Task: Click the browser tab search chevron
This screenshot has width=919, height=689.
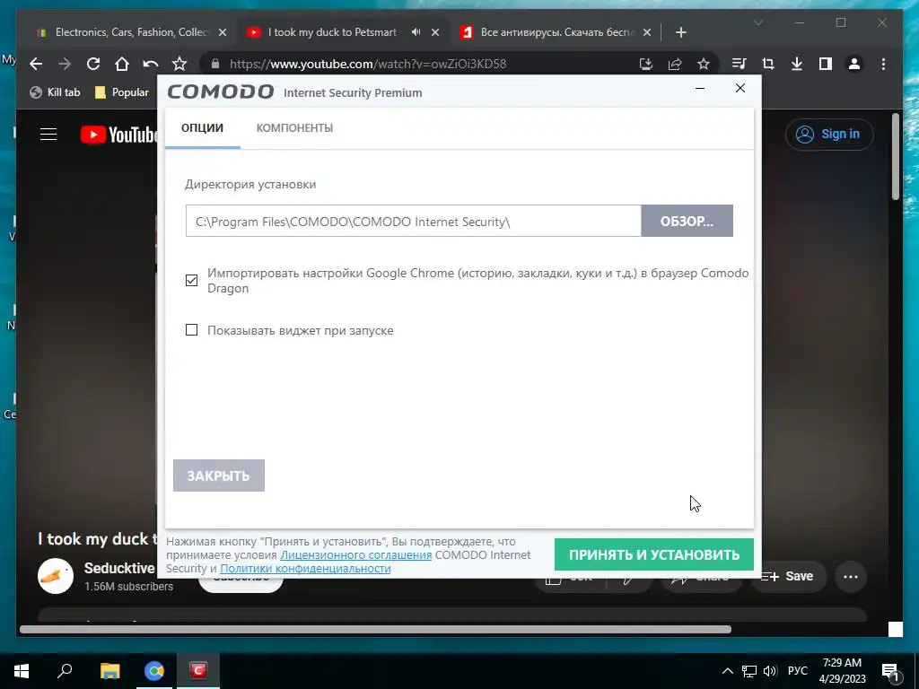Action: coord(757,23)
